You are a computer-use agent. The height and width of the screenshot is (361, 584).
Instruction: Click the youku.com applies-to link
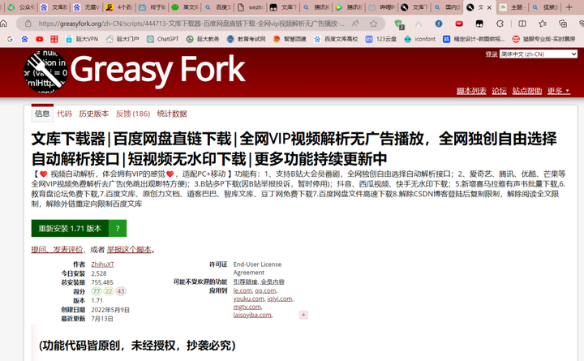(x=248, y=299)
